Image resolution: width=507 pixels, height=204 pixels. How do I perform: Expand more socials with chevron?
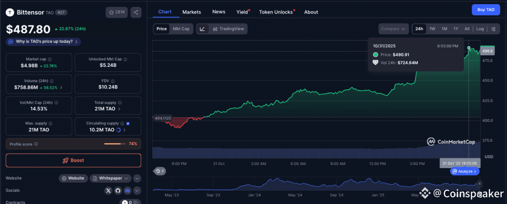(137, 191)
